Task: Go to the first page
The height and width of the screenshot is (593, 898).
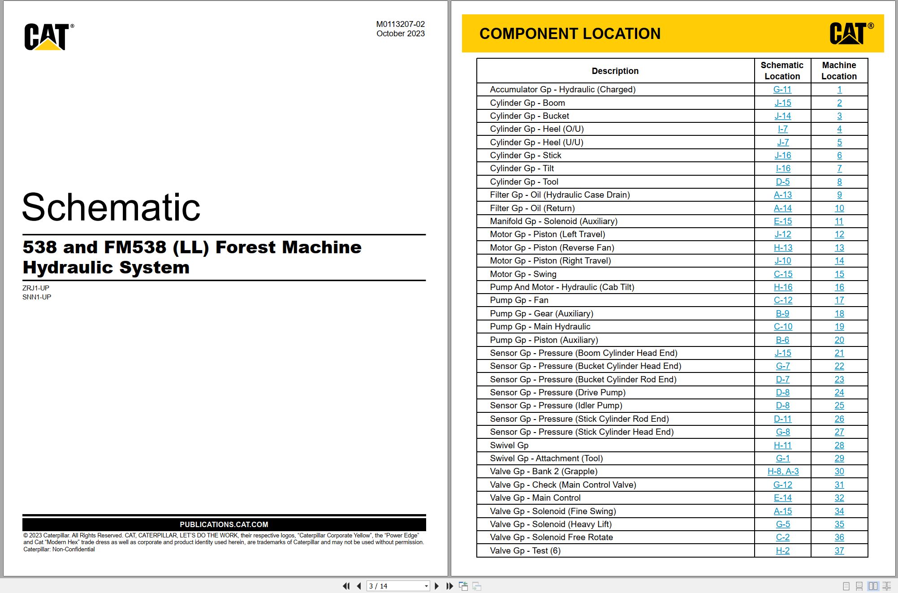Action: [346, 586]
